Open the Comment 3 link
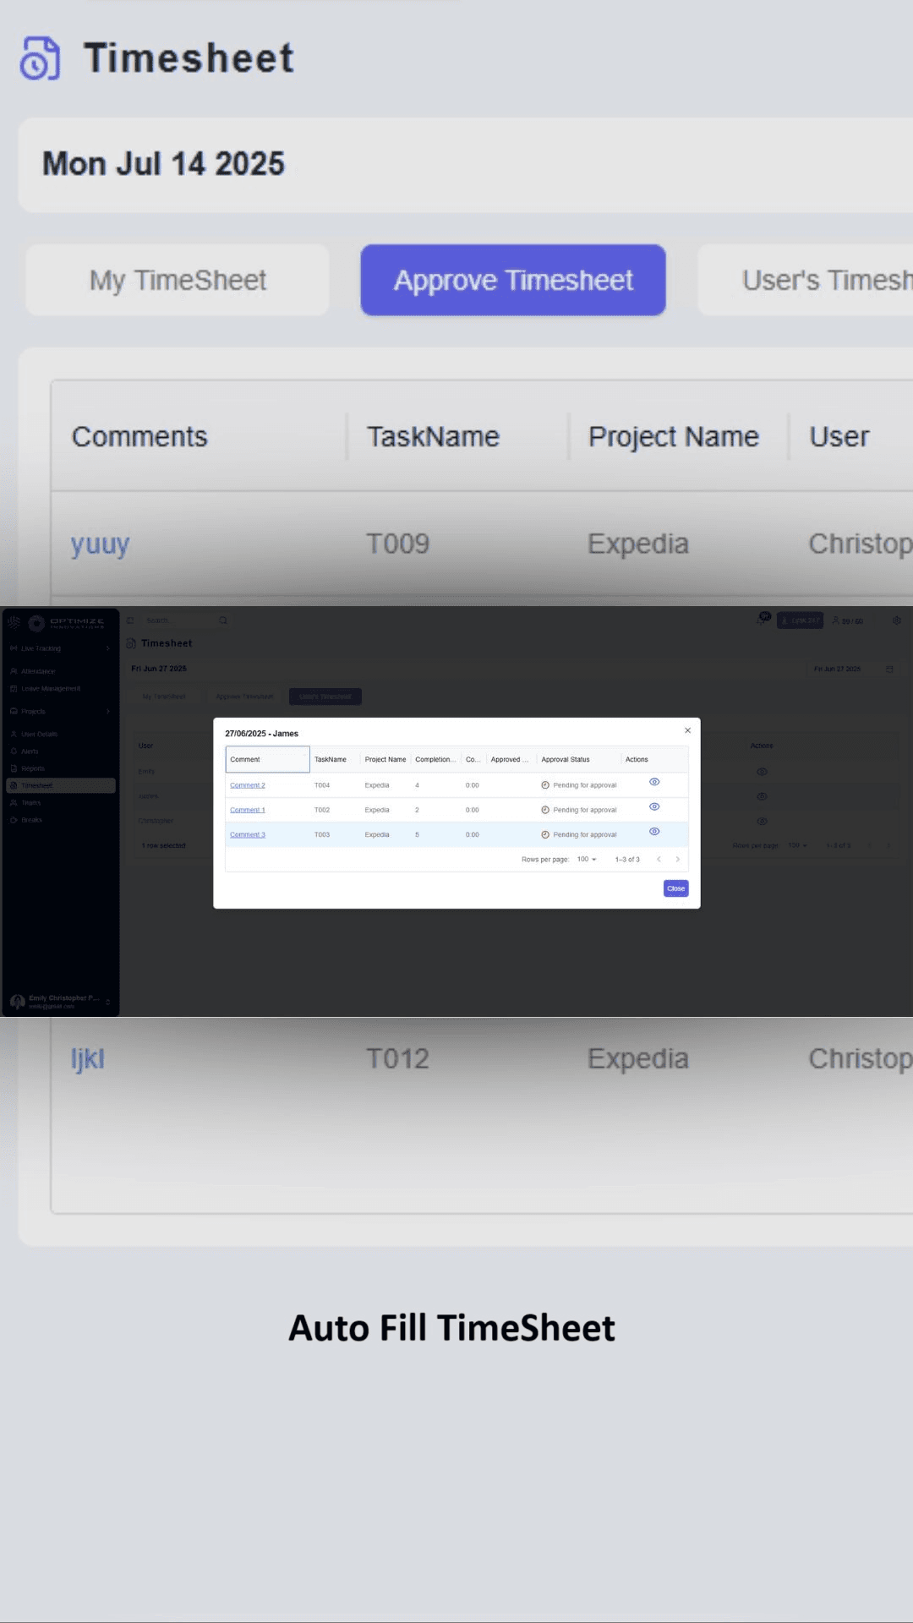 248,834
